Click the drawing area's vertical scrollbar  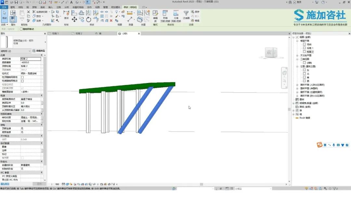pos(289,109)
